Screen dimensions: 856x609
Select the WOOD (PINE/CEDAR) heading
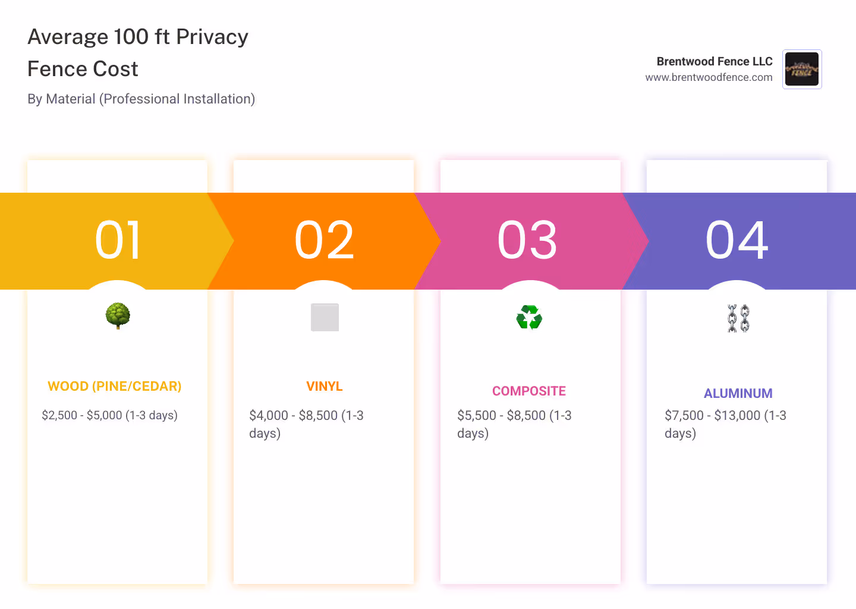[114, 386]
